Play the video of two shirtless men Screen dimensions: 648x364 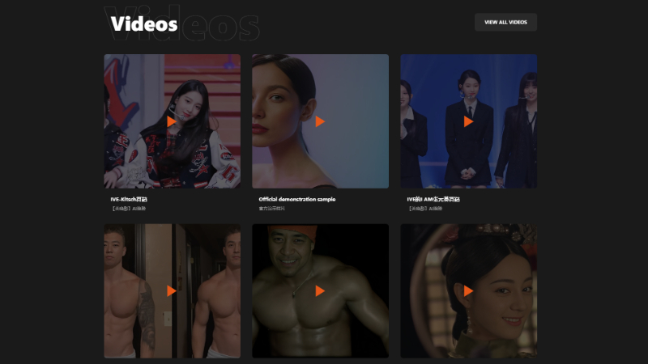tap(172, 291)
